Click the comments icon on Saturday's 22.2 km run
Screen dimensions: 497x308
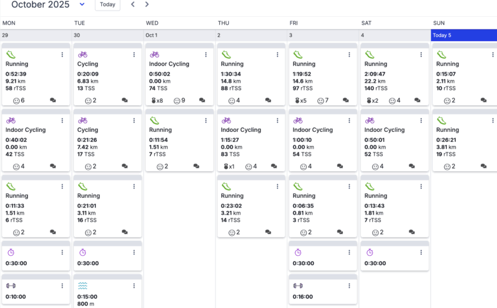pos(411,100)
